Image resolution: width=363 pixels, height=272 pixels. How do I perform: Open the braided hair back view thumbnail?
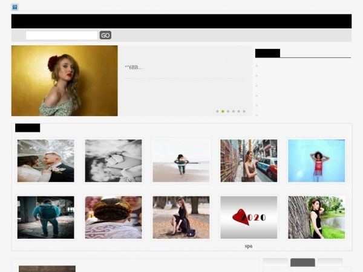tap(114, 218)
